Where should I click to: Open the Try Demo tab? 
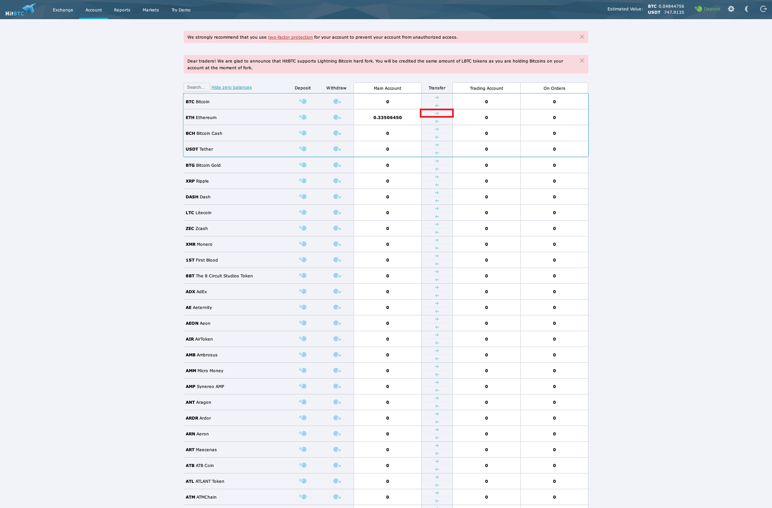[x=181, y=10]
